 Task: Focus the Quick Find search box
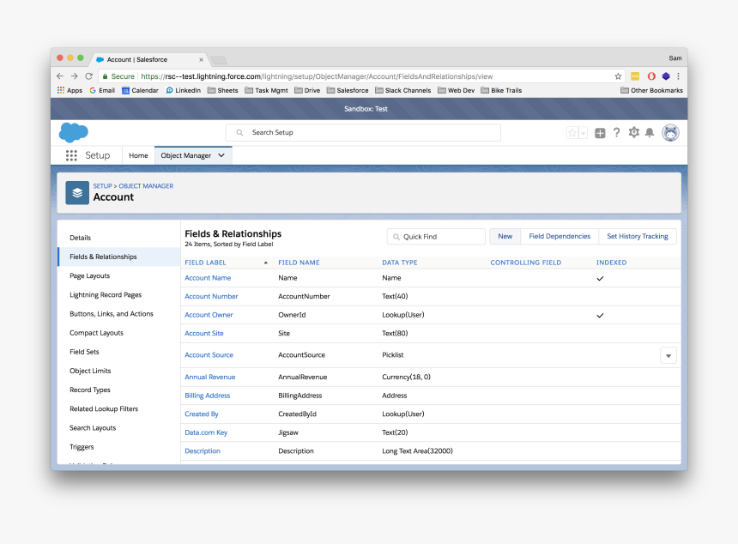pyautogui.click(x=436, y=237)
